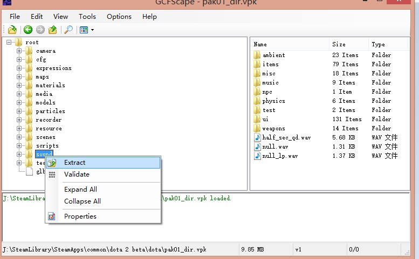419x259 pixels.
Task: Select the media folder in tree
Action: tap(44, 94)
